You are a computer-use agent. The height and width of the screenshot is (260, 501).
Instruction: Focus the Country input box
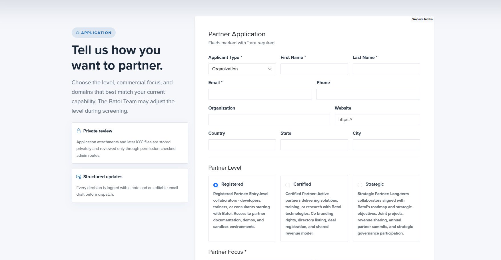pyautogui.click(x=242, y=145)
